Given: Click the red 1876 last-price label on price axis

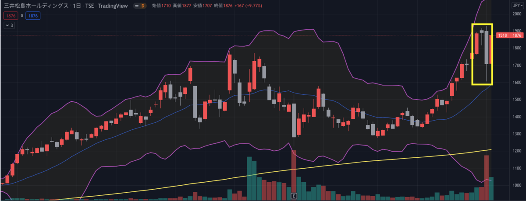Looking at the screenshot, I should 517,35.
